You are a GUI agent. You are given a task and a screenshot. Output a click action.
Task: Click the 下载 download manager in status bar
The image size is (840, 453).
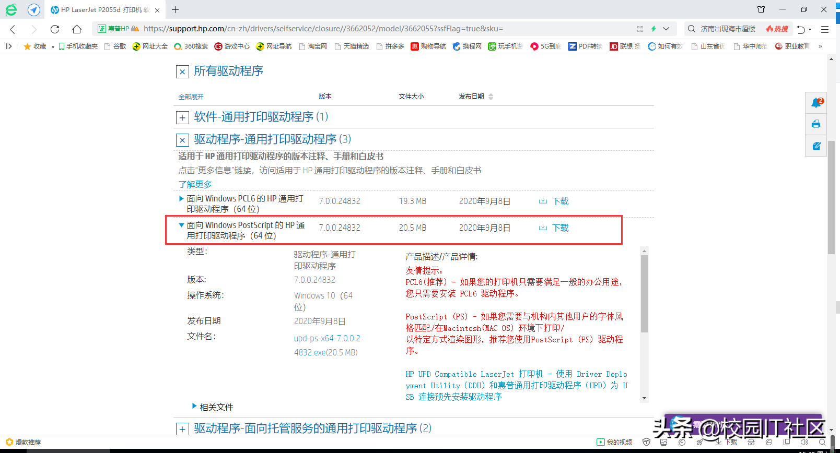point(727,442)
